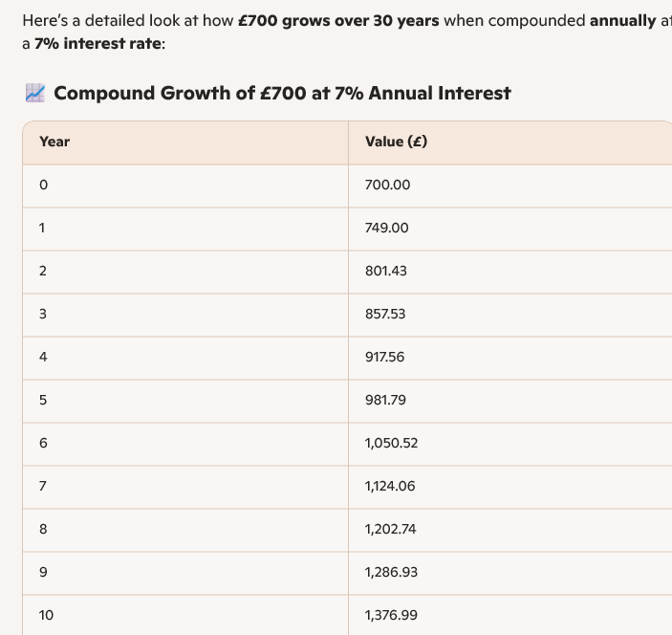Select the Year column header

(x=54, y=142)
